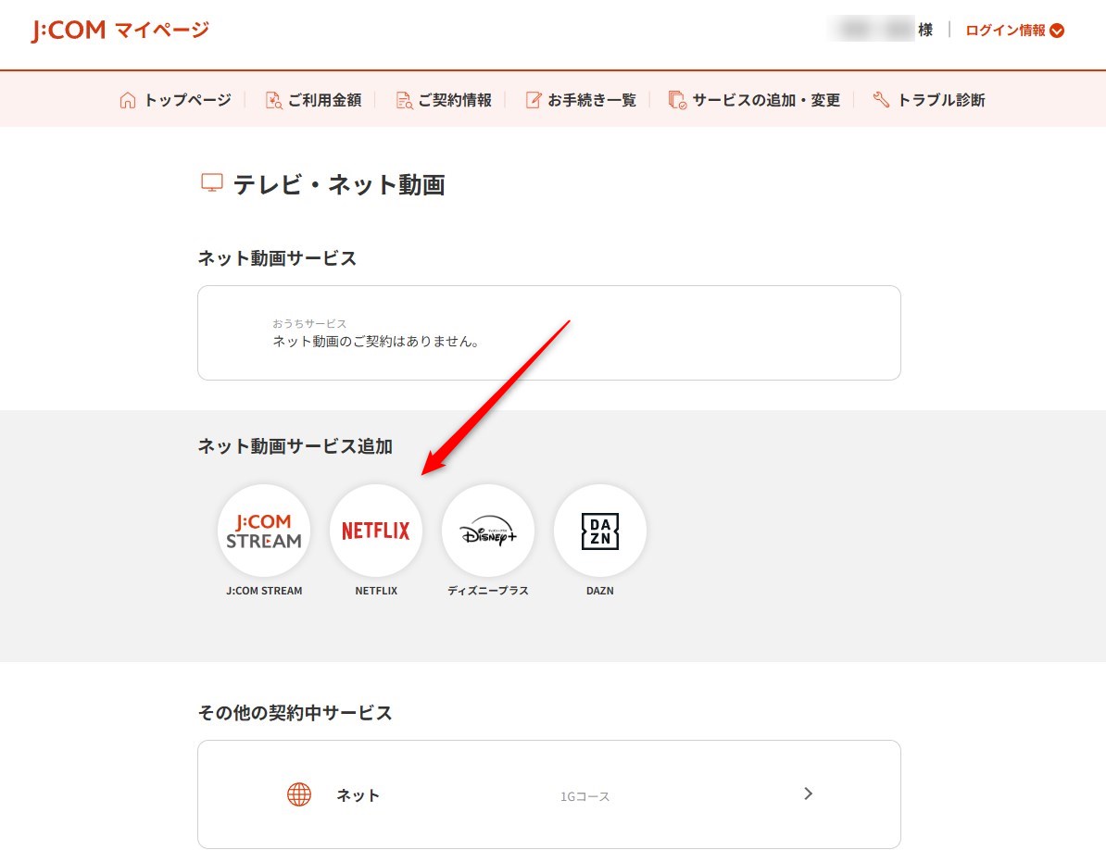Click the invoice icon beside ご利用金額
1106x850 pixels.
coord(273,100)
